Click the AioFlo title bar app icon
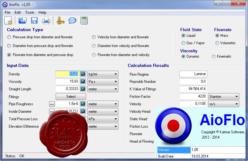The width and height of the screenshot is (248, 161). pos(5,4)
